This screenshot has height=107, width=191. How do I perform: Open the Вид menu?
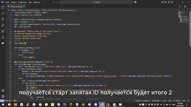coord(30,2)
